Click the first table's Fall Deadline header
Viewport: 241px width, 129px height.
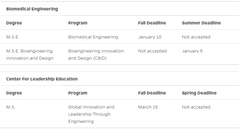point(152,23)
